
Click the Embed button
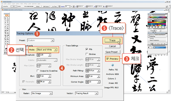[38, 6]
